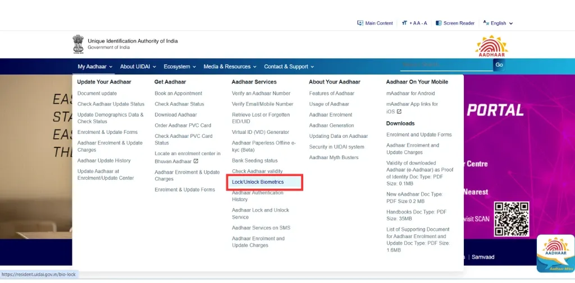Choose Verify an Aadhaar Number
The width and height of the screenshot is (575, 283).
(261, 94)
